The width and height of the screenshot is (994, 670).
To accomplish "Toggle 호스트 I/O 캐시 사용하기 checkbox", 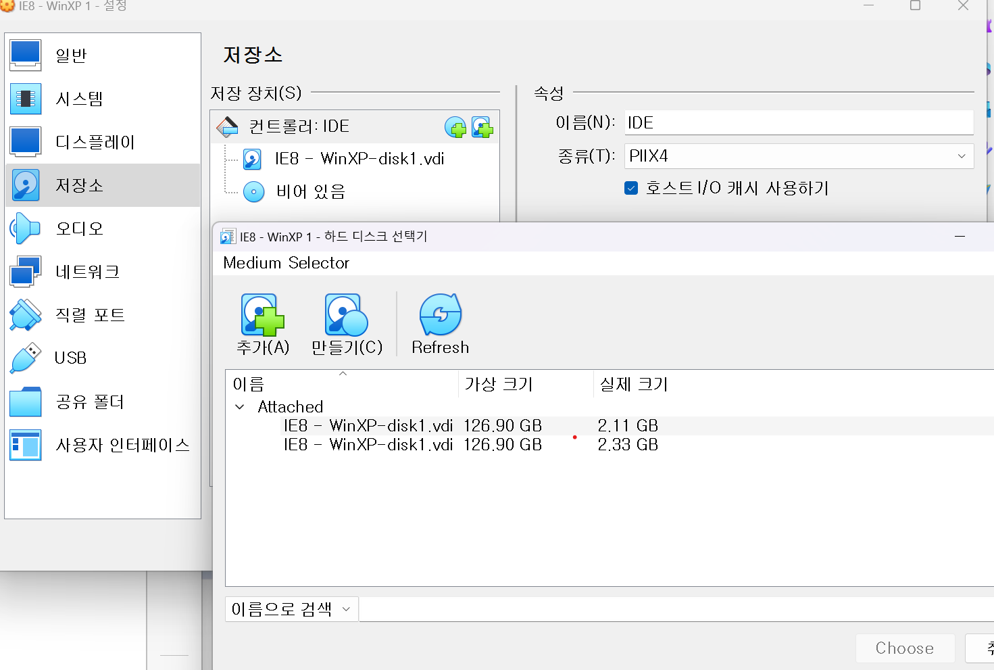I will tap(631, 188).
